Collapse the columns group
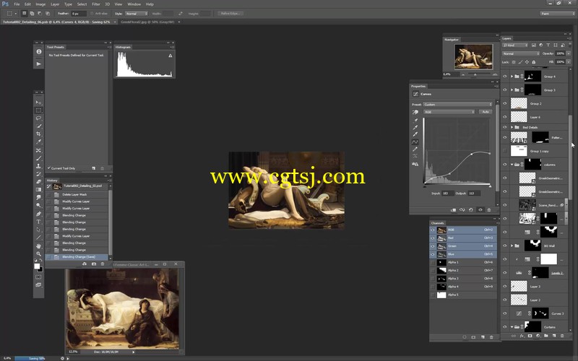Screen dimensions: 578x361 (x=512, y=165)
